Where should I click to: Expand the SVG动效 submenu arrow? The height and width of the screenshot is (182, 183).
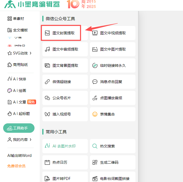coord(31,53)
